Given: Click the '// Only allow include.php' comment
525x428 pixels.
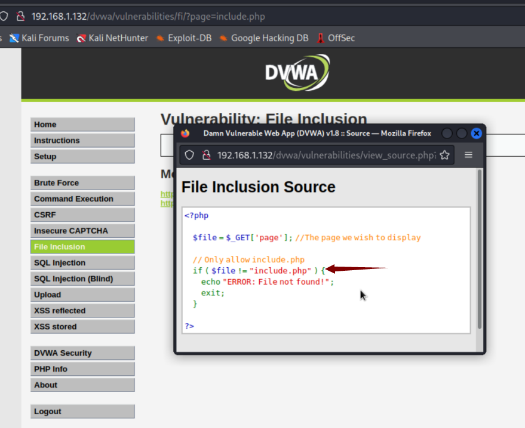Looking at the screenshot, I should [x=248, y=260].
